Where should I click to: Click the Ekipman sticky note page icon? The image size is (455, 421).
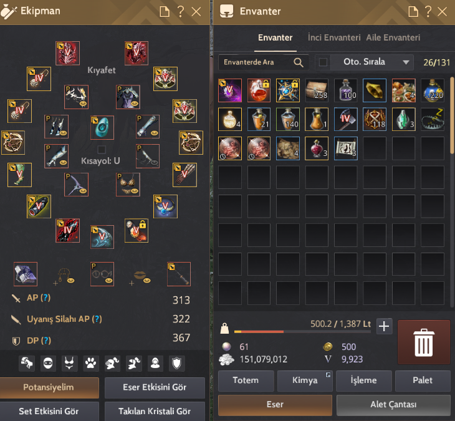(165, 12)
